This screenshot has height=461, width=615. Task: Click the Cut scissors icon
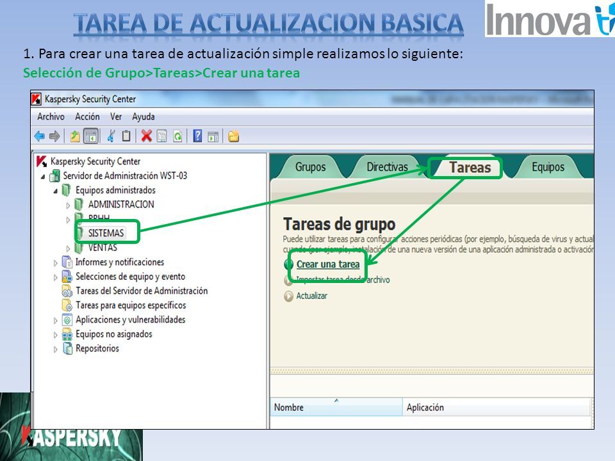click(111, 136)
